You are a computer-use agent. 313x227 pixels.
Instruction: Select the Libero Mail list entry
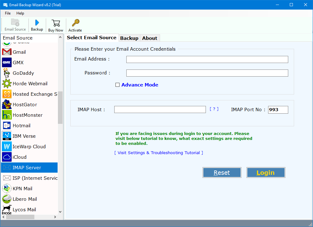29,199
